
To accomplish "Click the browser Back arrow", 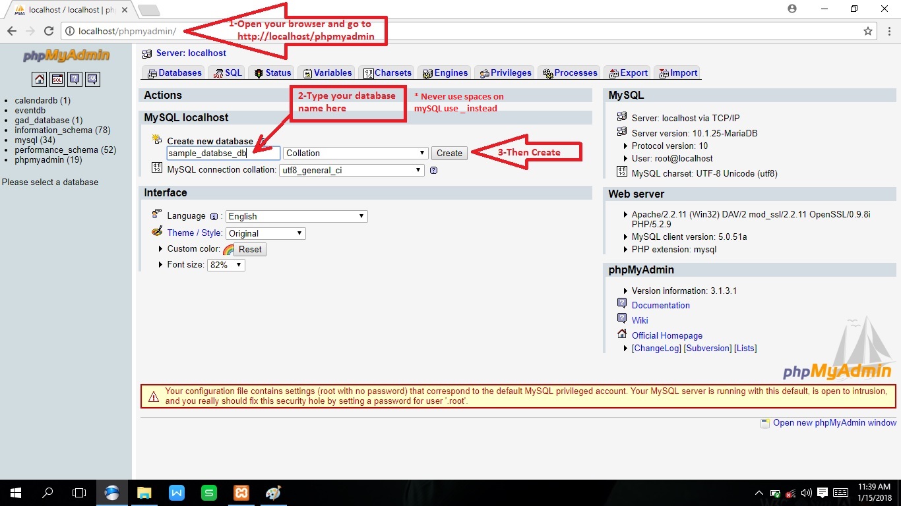I will (x=11, y=31).
